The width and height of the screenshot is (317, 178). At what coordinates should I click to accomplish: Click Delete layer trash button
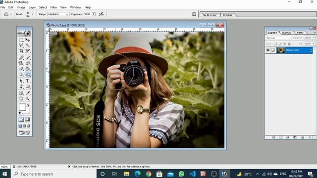tap(310, 137)
